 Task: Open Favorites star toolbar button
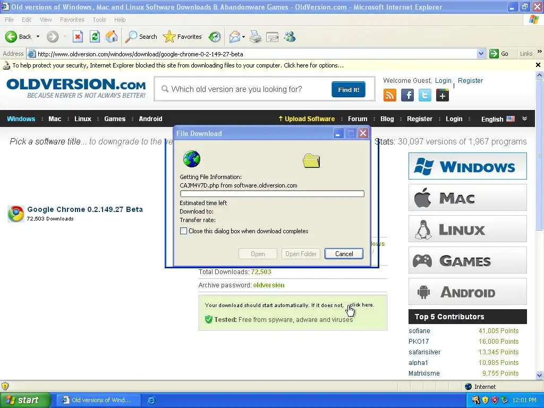(x=182, y=37)
